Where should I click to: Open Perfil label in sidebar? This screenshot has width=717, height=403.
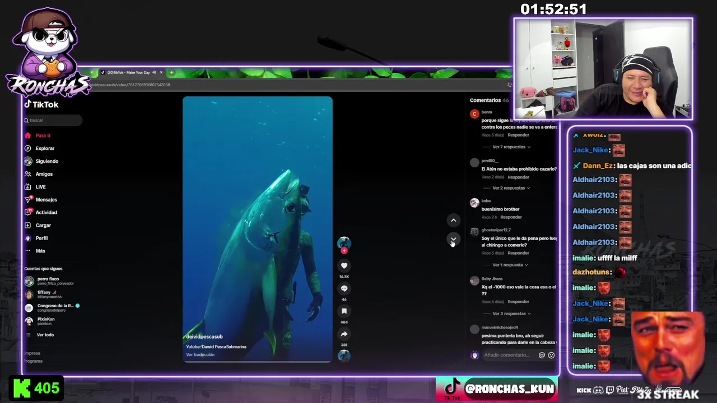[42, 238]
